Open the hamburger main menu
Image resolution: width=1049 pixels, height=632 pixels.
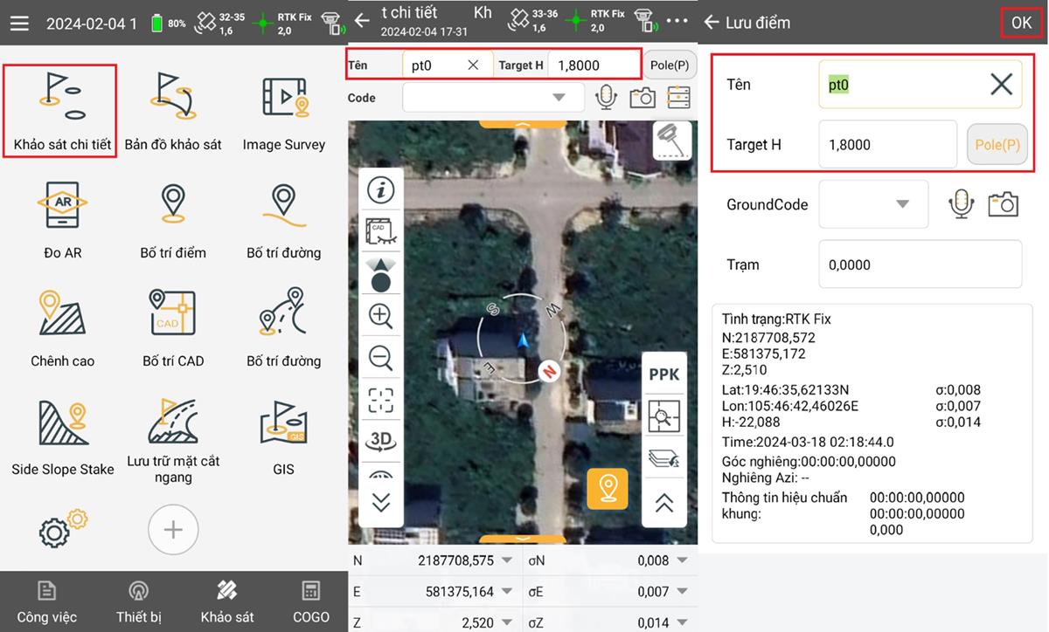(x=19, y=24)
